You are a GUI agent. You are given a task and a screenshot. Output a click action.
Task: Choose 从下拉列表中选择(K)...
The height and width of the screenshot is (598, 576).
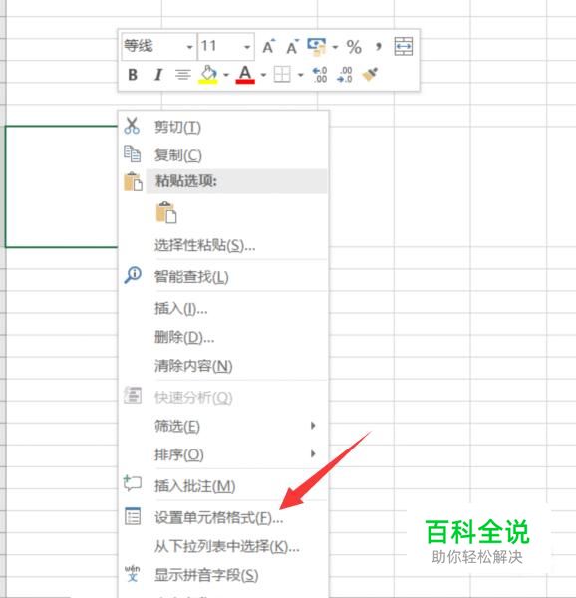click(x=223, y=546)
